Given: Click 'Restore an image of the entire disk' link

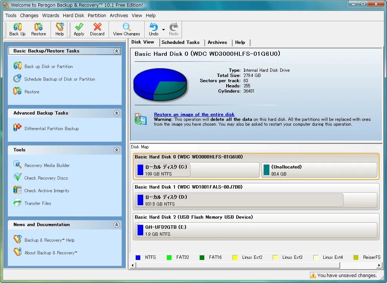Looking at the screenshot, I should click(194, 114).
